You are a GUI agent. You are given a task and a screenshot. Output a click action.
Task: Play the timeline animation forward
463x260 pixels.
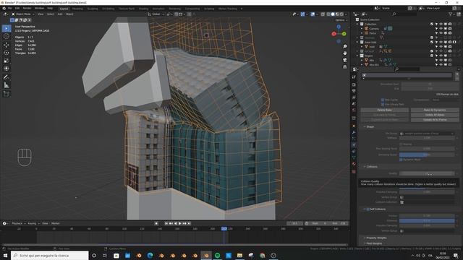pyautogui.click(x=180, y=223)
